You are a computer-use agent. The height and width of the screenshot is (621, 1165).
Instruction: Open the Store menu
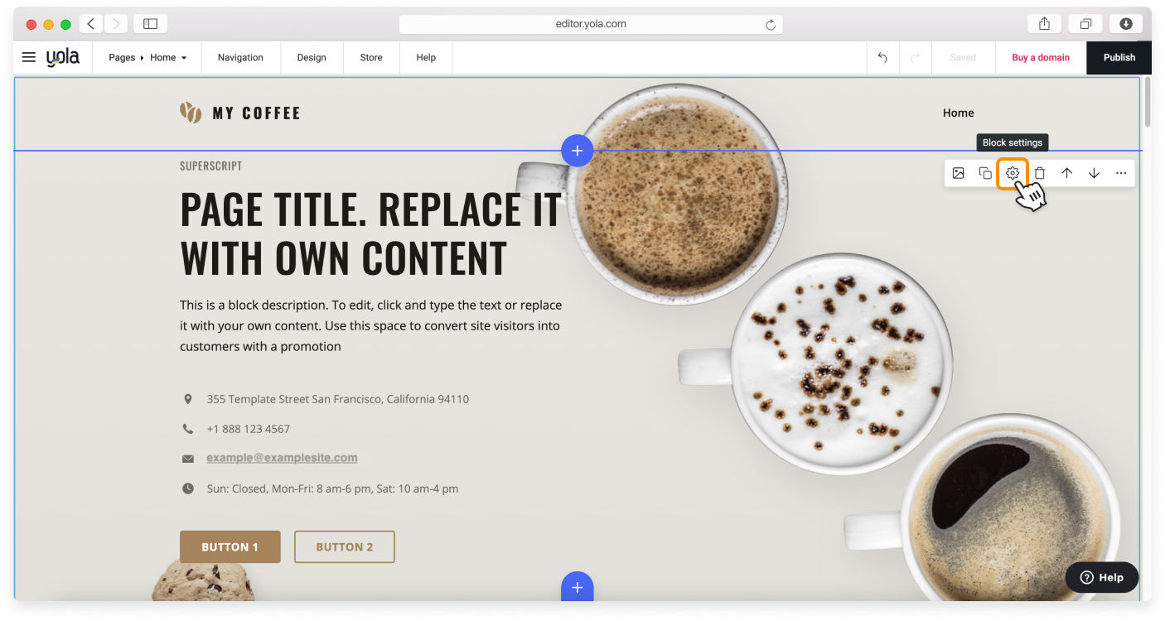tap(371, 58)
